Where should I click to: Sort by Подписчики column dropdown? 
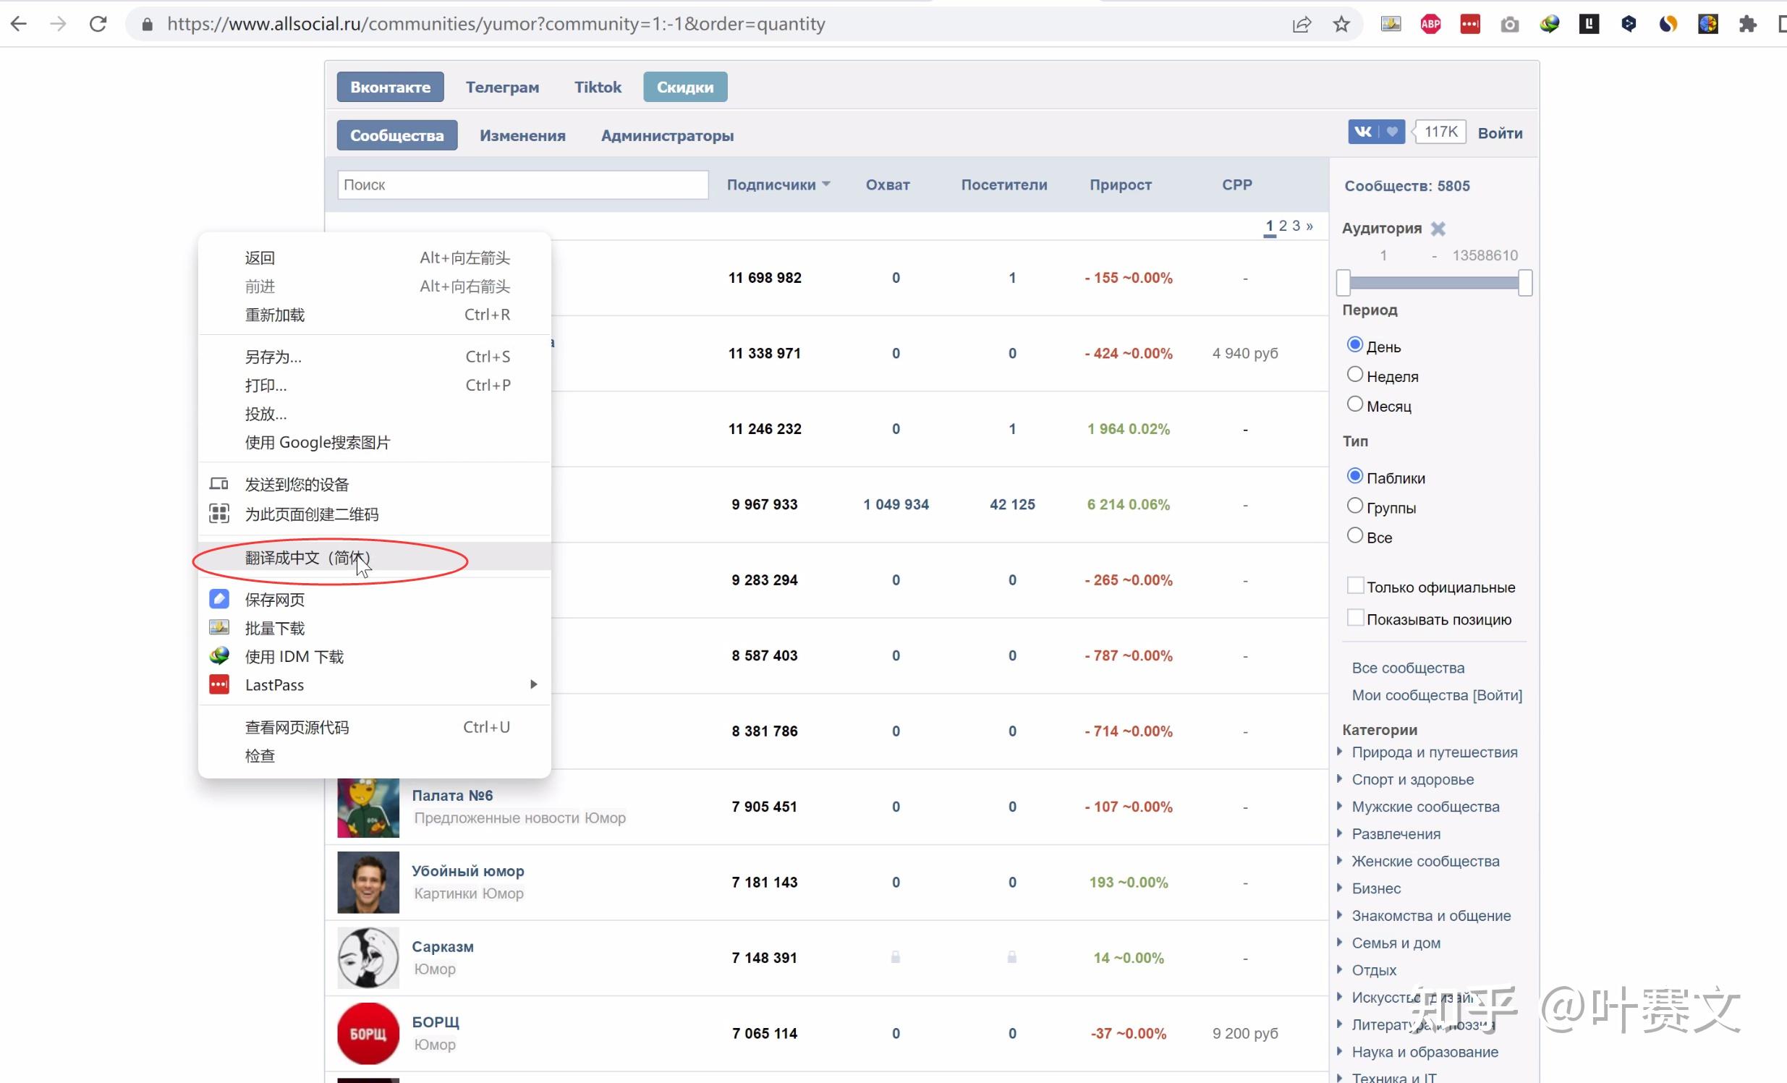(x=778, y=184)
